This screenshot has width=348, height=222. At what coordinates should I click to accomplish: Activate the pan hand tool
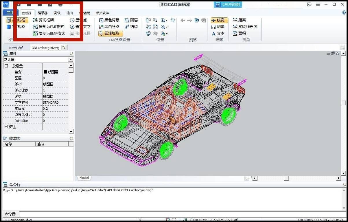click(173, 20)
